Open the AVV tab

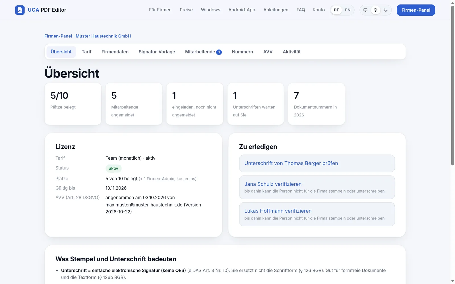[x=268, y=52]
